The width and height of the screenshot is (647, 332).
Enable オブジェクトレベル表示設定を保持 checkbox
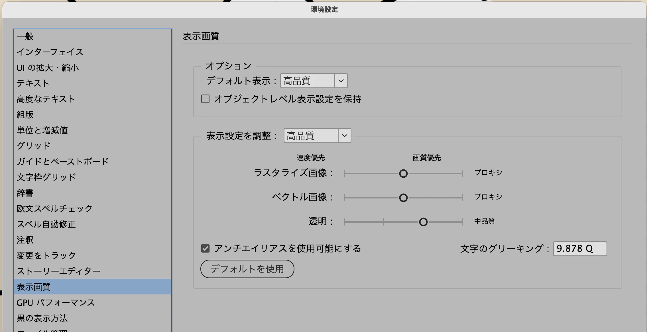click(x=205, y=99)
